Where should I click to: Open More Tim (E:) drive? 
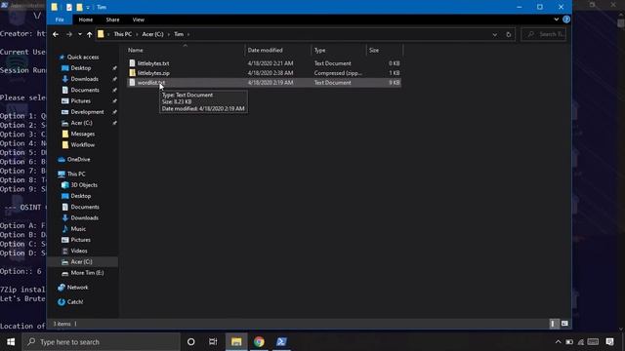tap(87, 273)
